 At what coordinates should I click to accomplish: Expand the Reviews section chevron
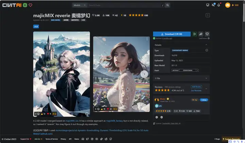(206, 89)
